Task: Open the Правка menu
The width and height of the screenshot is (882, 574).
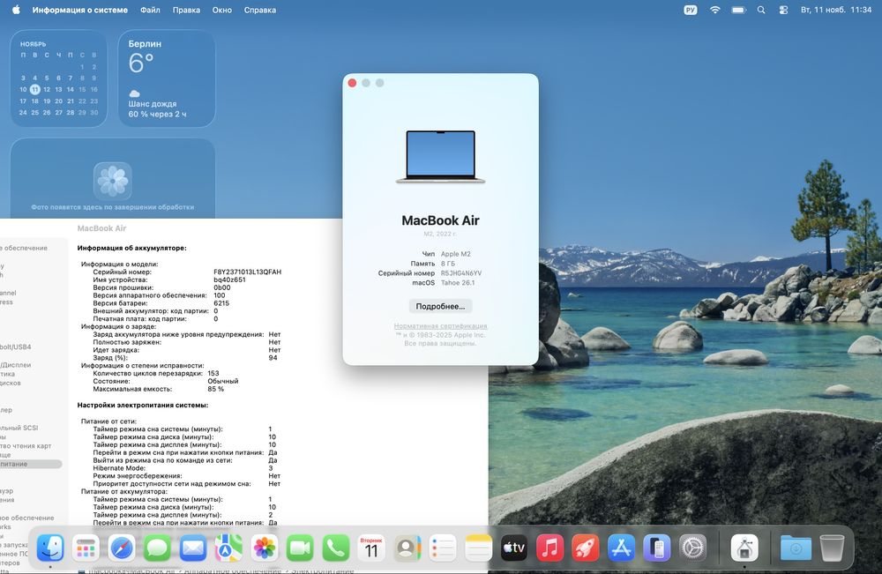Action: pyautogui.click(x=186, y=10)
